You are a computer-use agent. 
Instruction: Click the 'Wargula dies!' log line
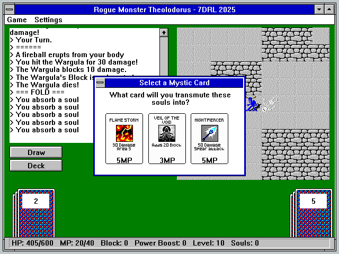[x=47, y=85]
